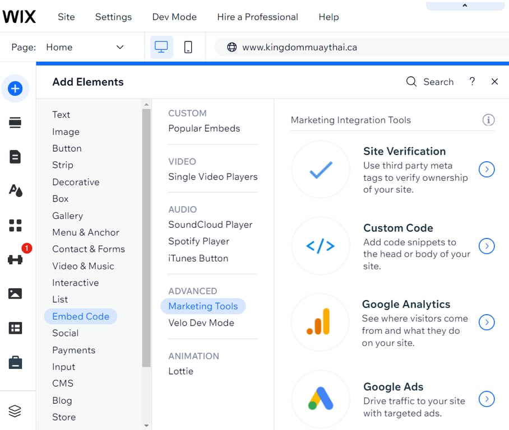The image size is (509, 430).
Task: Click the Google Analytics title
Action: (406, 304)
